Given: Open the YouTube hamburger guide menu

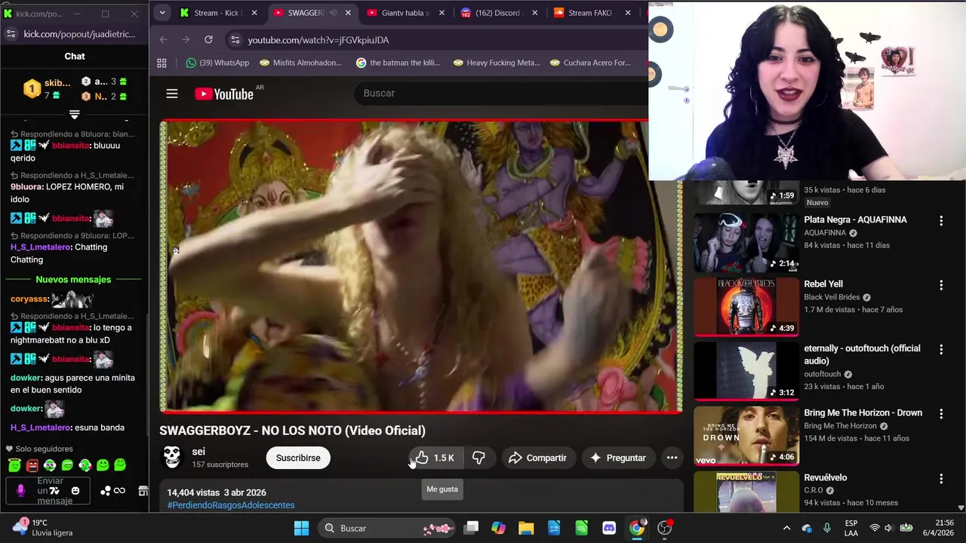Looking at the screenshot, I should click(172, 94).
